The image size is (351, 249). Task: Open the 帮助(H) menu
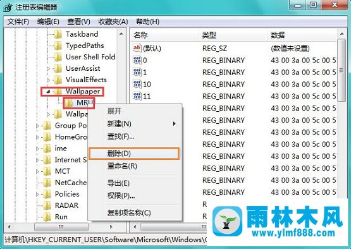[148, 22]
